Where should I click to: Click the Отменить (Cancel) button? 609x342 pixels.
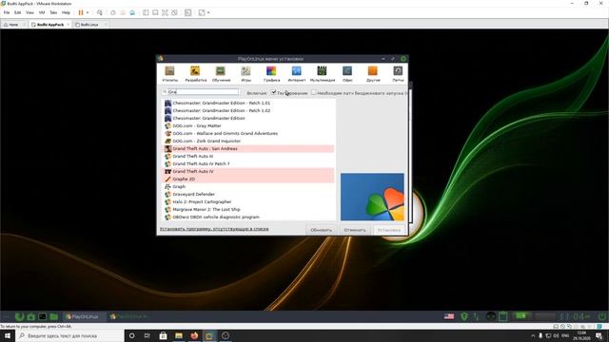tap(355, 230)
